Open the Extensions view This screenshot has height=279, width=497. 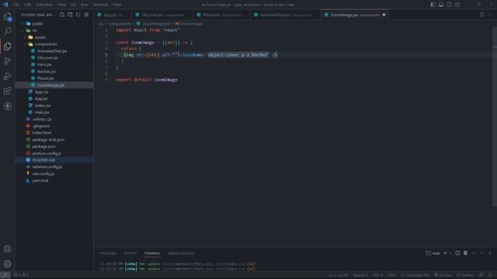click(7, 91)
